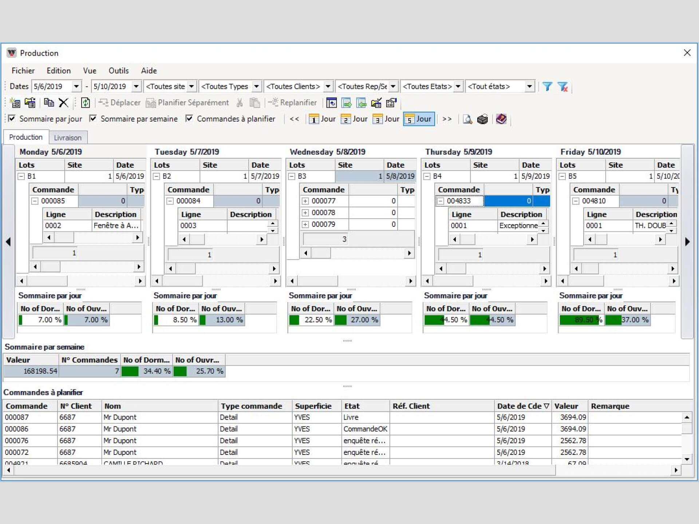Click the clear filter icon with the red X
Image resolution: width=699 pixels, height=524 pixels.
pos(562,86)
